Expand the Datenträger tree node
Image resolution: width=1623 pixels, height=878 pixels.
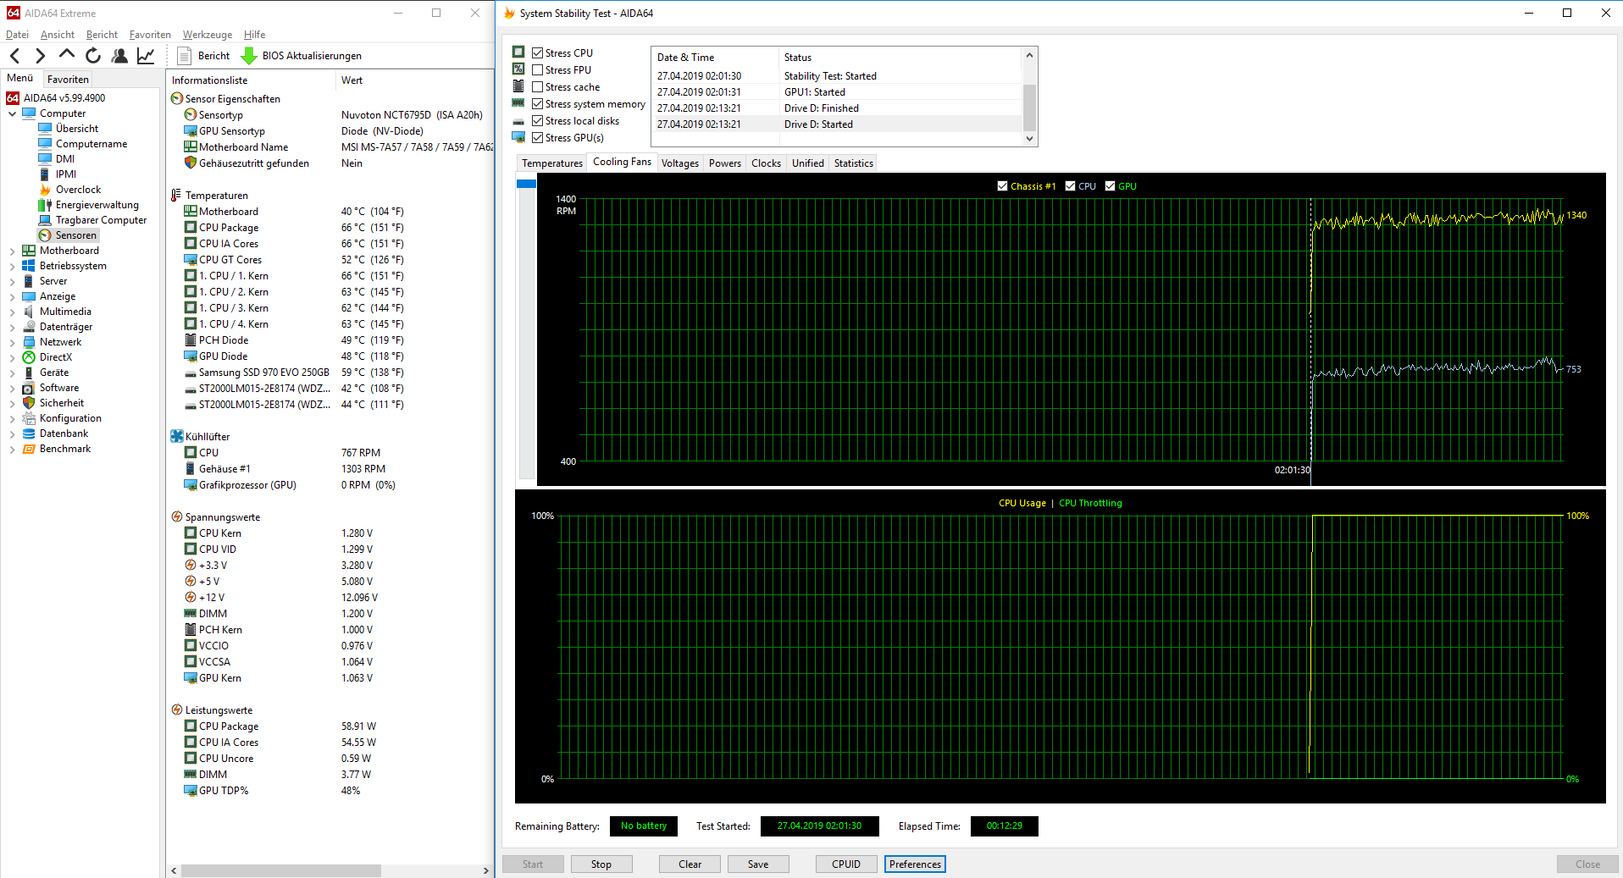point(12,327)
